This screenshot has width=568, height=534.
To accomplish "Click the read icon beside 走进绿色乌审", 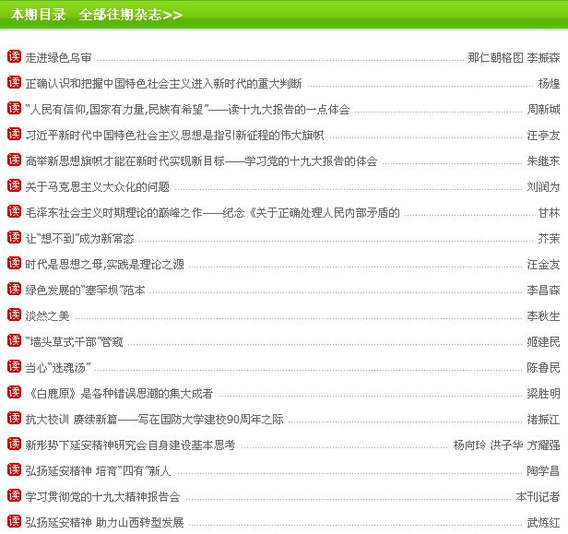I will [14, 57].
